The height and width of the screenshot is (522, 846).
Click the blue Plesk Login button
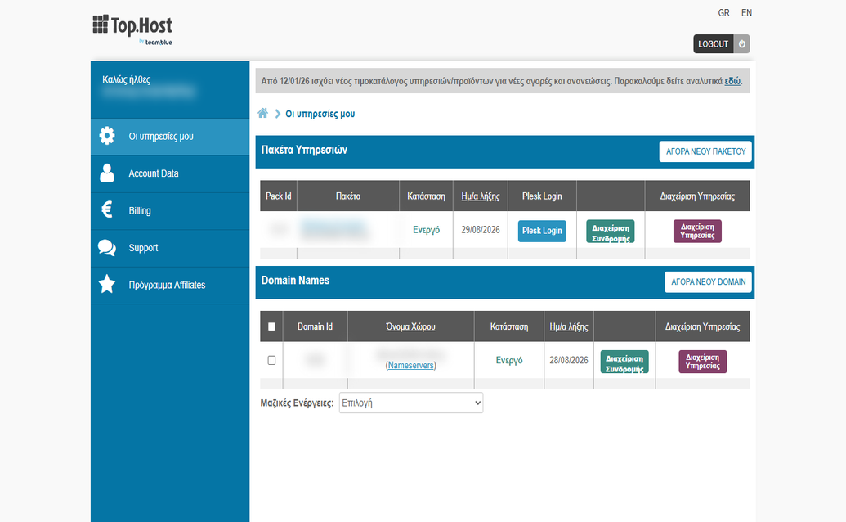[x=542, y=231]
